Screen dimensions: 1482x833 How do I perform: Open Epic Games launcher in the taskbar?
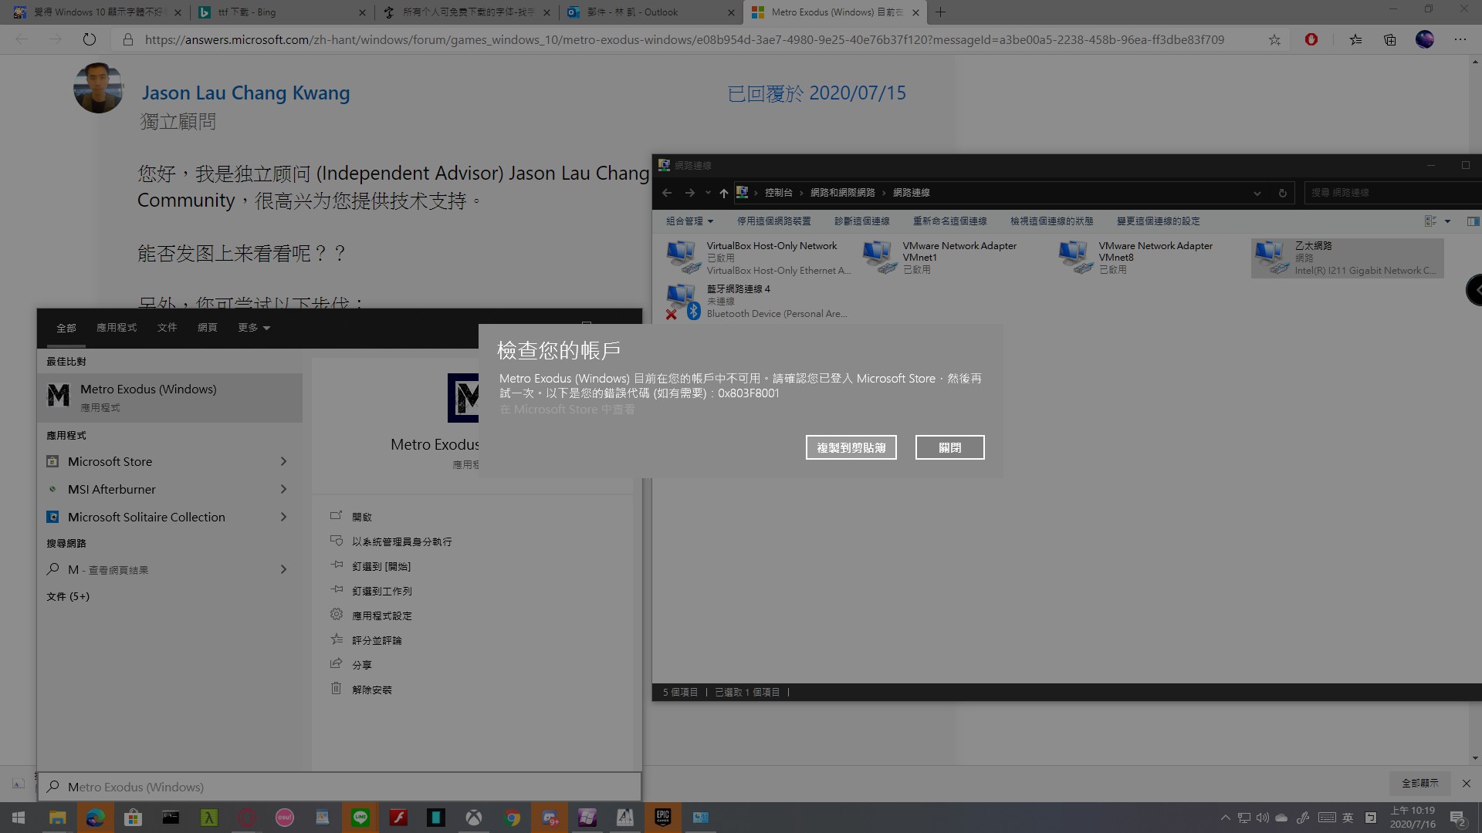click(x=662, y=818)
